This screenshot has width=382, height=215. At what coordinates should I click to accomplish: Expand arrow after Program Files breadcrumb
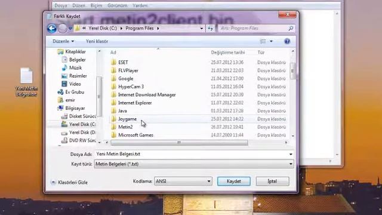(158, 28)
